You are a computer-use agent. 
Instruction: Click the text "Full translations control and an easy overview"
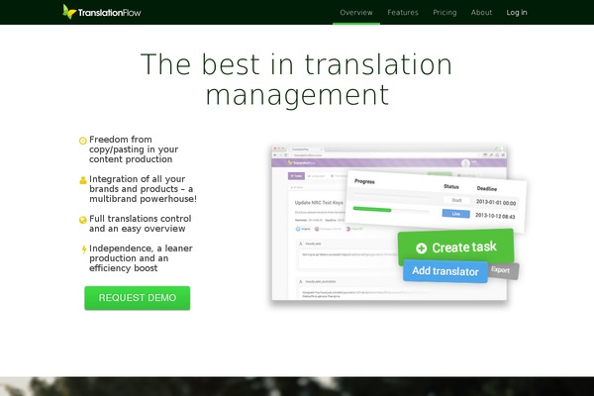click(141, 224)
